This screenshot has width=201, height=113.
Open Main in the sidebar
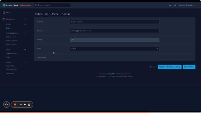tap(8, 13)
